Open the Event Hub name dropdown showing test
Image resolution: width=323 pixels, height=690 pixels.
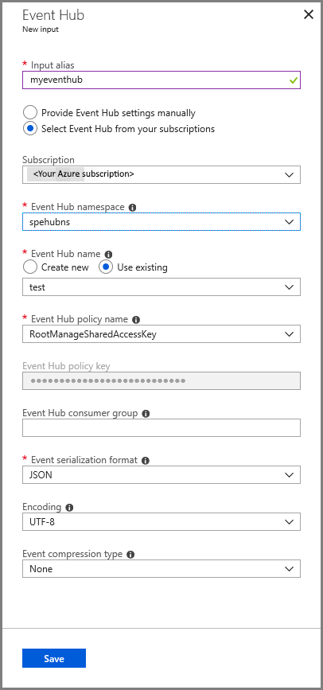[161, 287]
